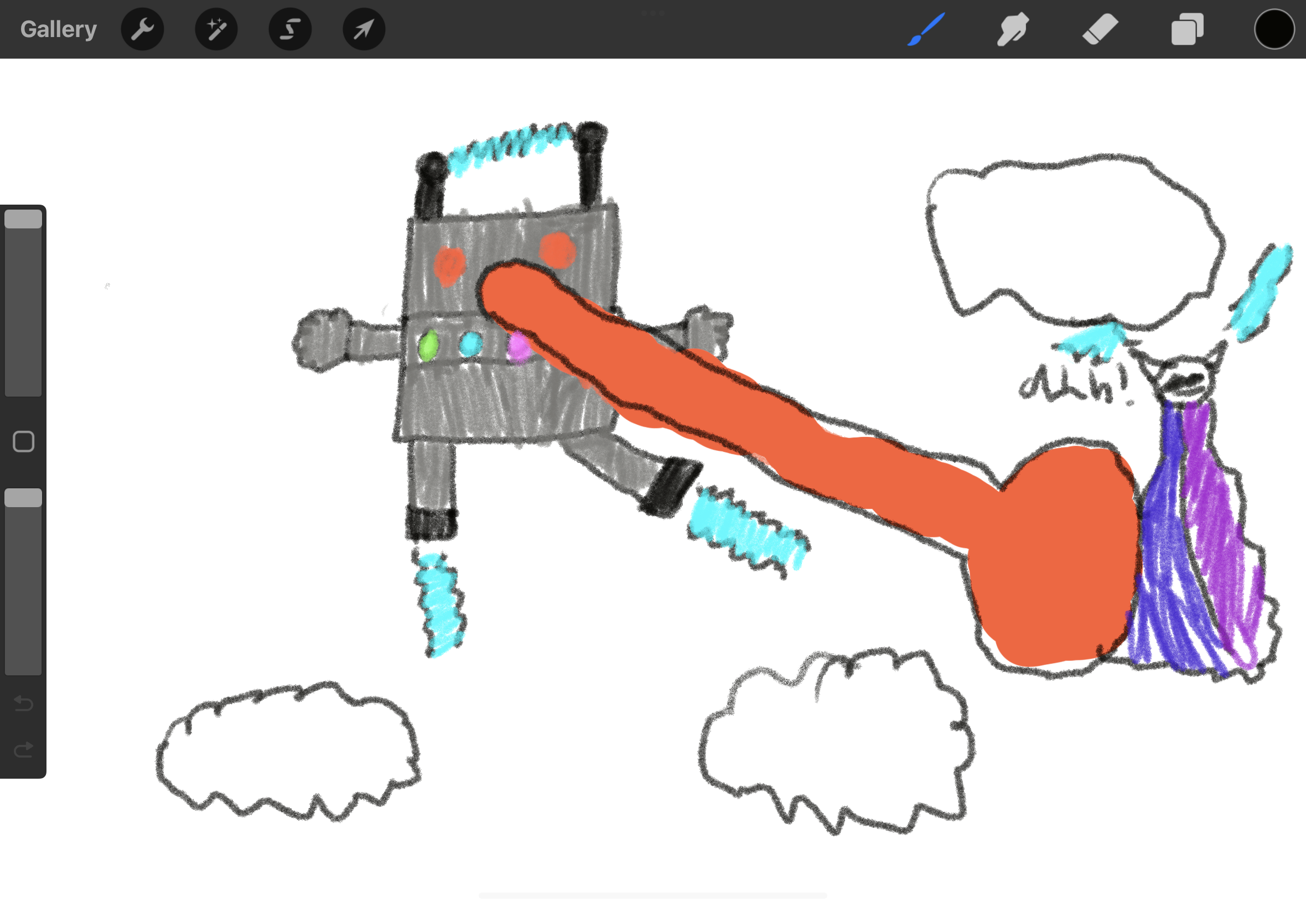
Task: Click the Redo arrow in sidebar
Action: click(x=23, y=750)
